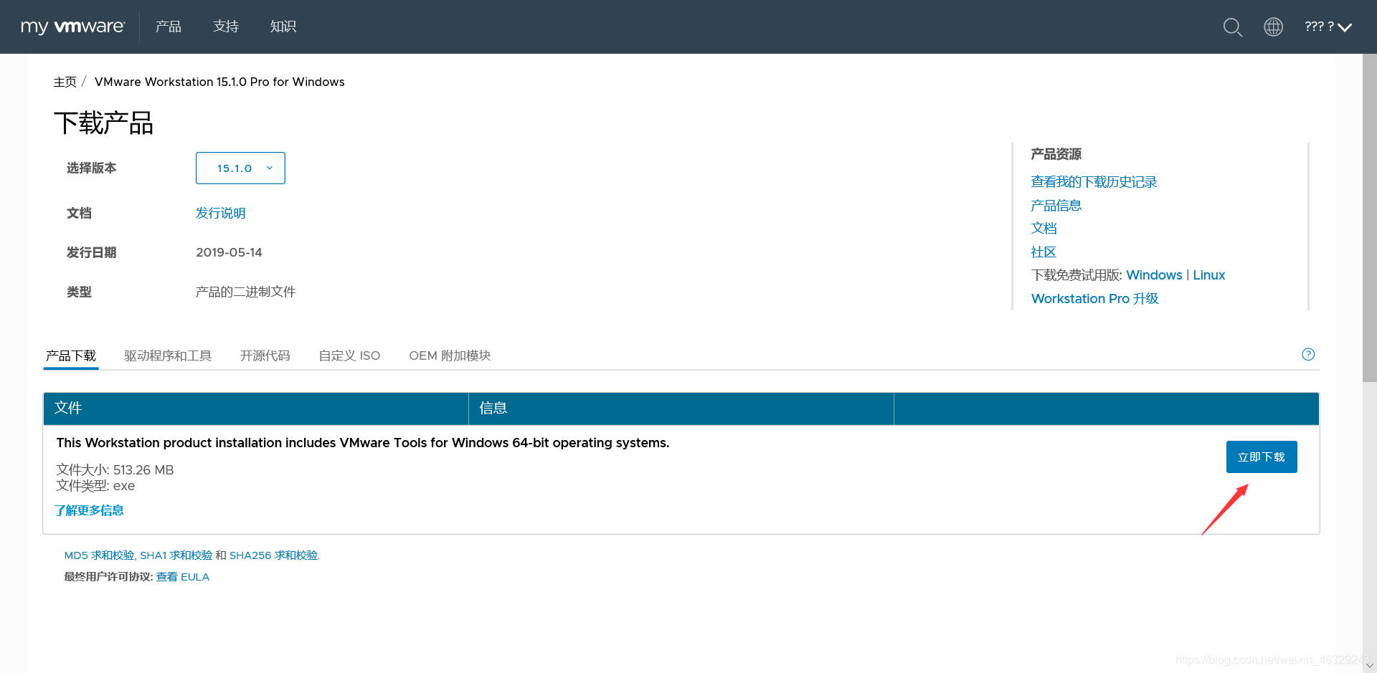Click the globe language icon

1273,27
